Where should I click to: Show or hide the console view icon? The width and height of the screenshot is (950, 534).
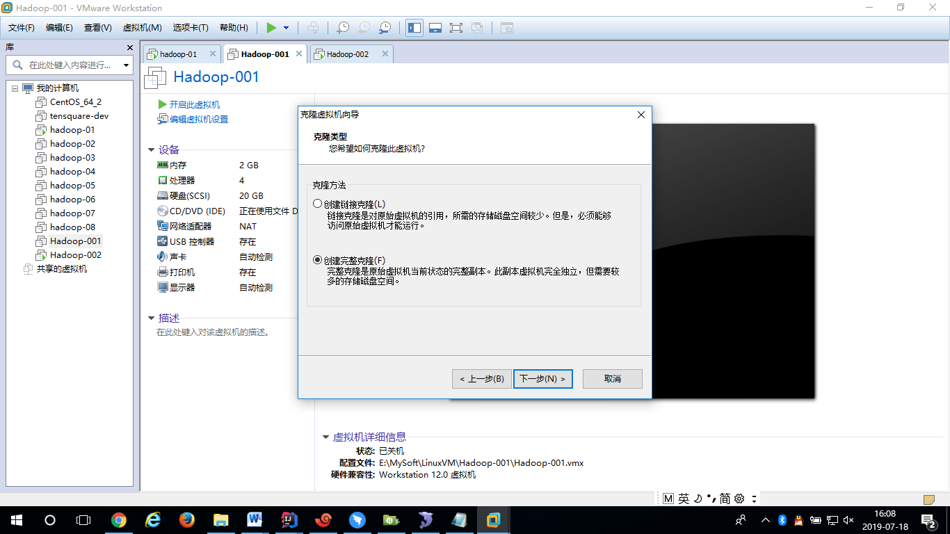436,28
